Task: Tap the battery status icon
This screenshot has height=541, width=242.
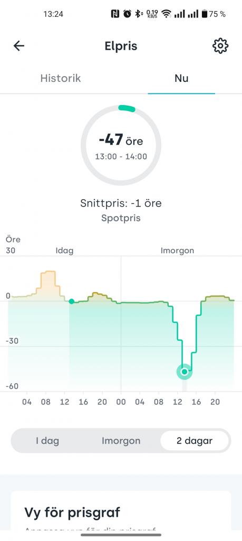Action: pyautogui.click(x=205, y=14)
